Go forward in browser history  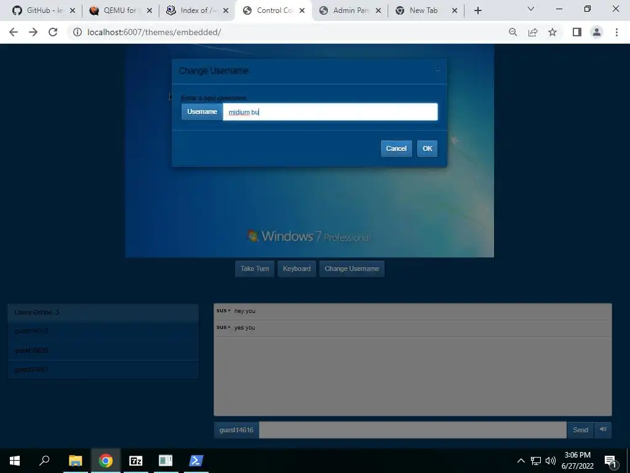(x=33, y=32)
